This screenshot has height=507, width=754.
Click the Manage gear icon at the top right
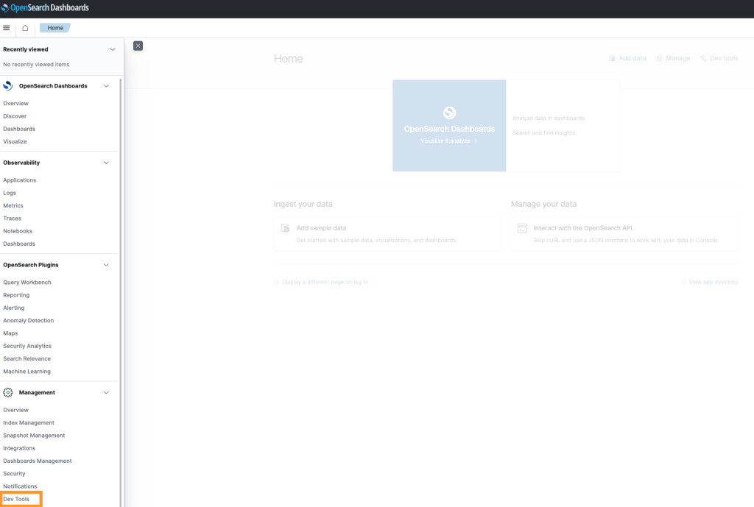660,58
